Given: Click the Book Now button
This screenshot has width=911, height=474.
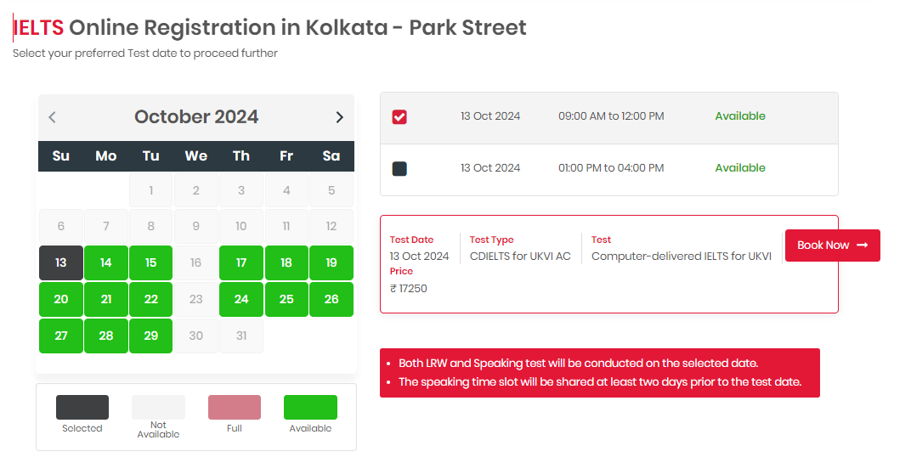Looking at the screenshot, I should pyautogui.click(x=832, y=245).
